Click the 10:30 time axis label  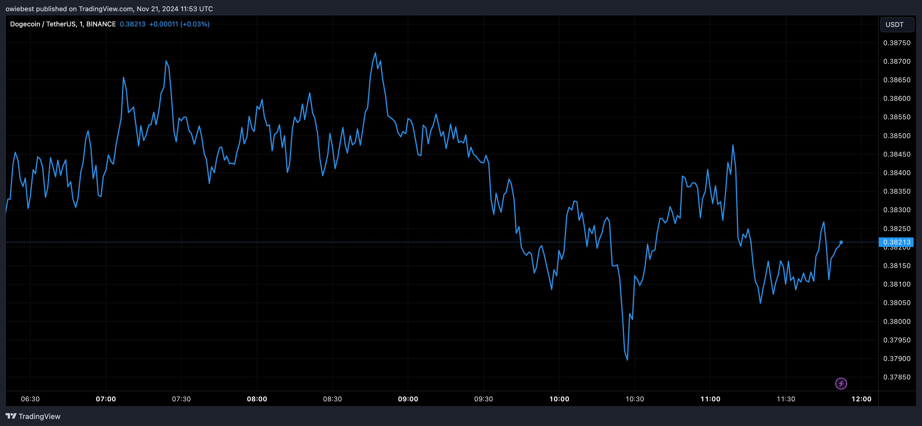(x=635, y=399)
